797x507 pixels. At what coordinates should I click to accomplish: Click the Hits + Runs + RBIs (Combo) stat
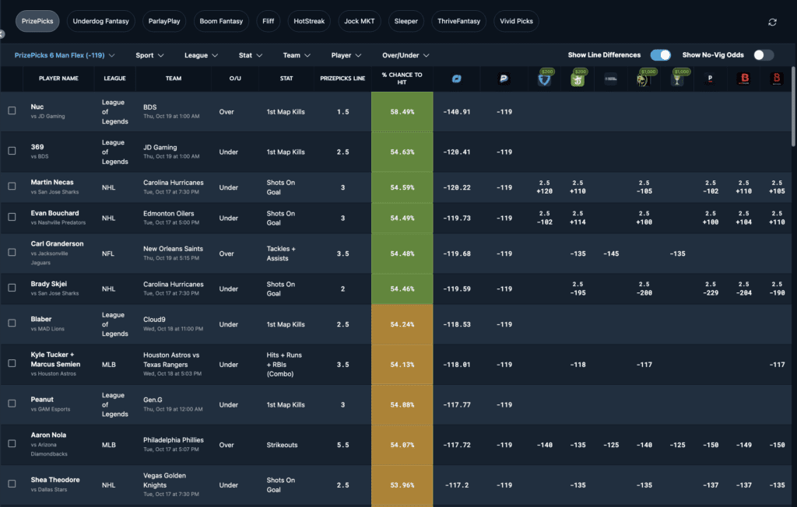coord(284,364)
